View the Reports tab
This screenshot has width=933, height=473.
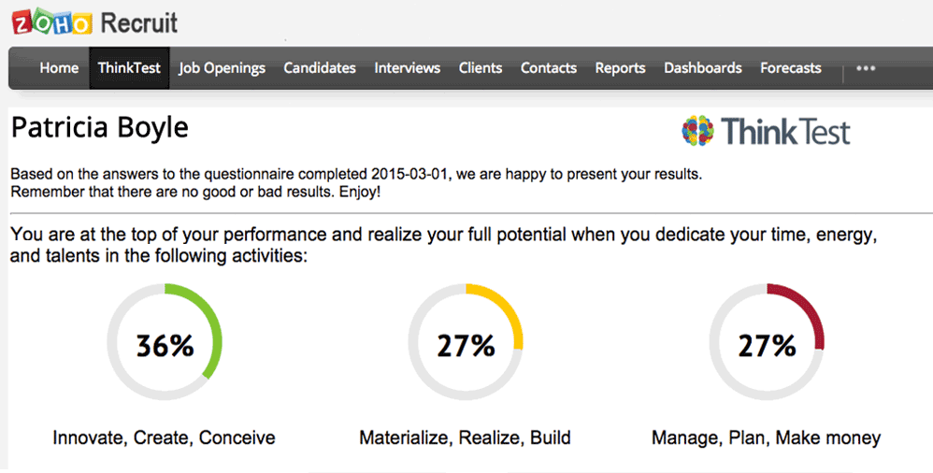coord(620,68)
